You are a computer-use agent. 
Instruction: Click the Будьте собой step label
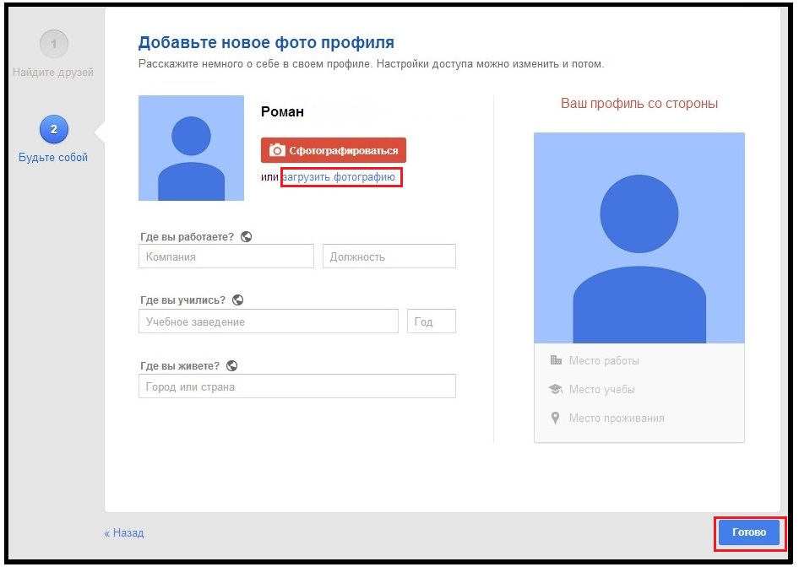(x=53, y=157)
